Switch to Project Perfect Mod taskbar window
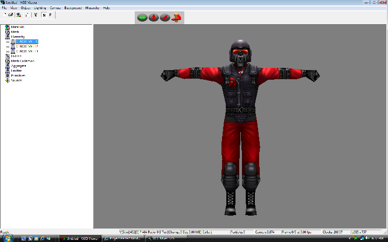 (123, 239)
